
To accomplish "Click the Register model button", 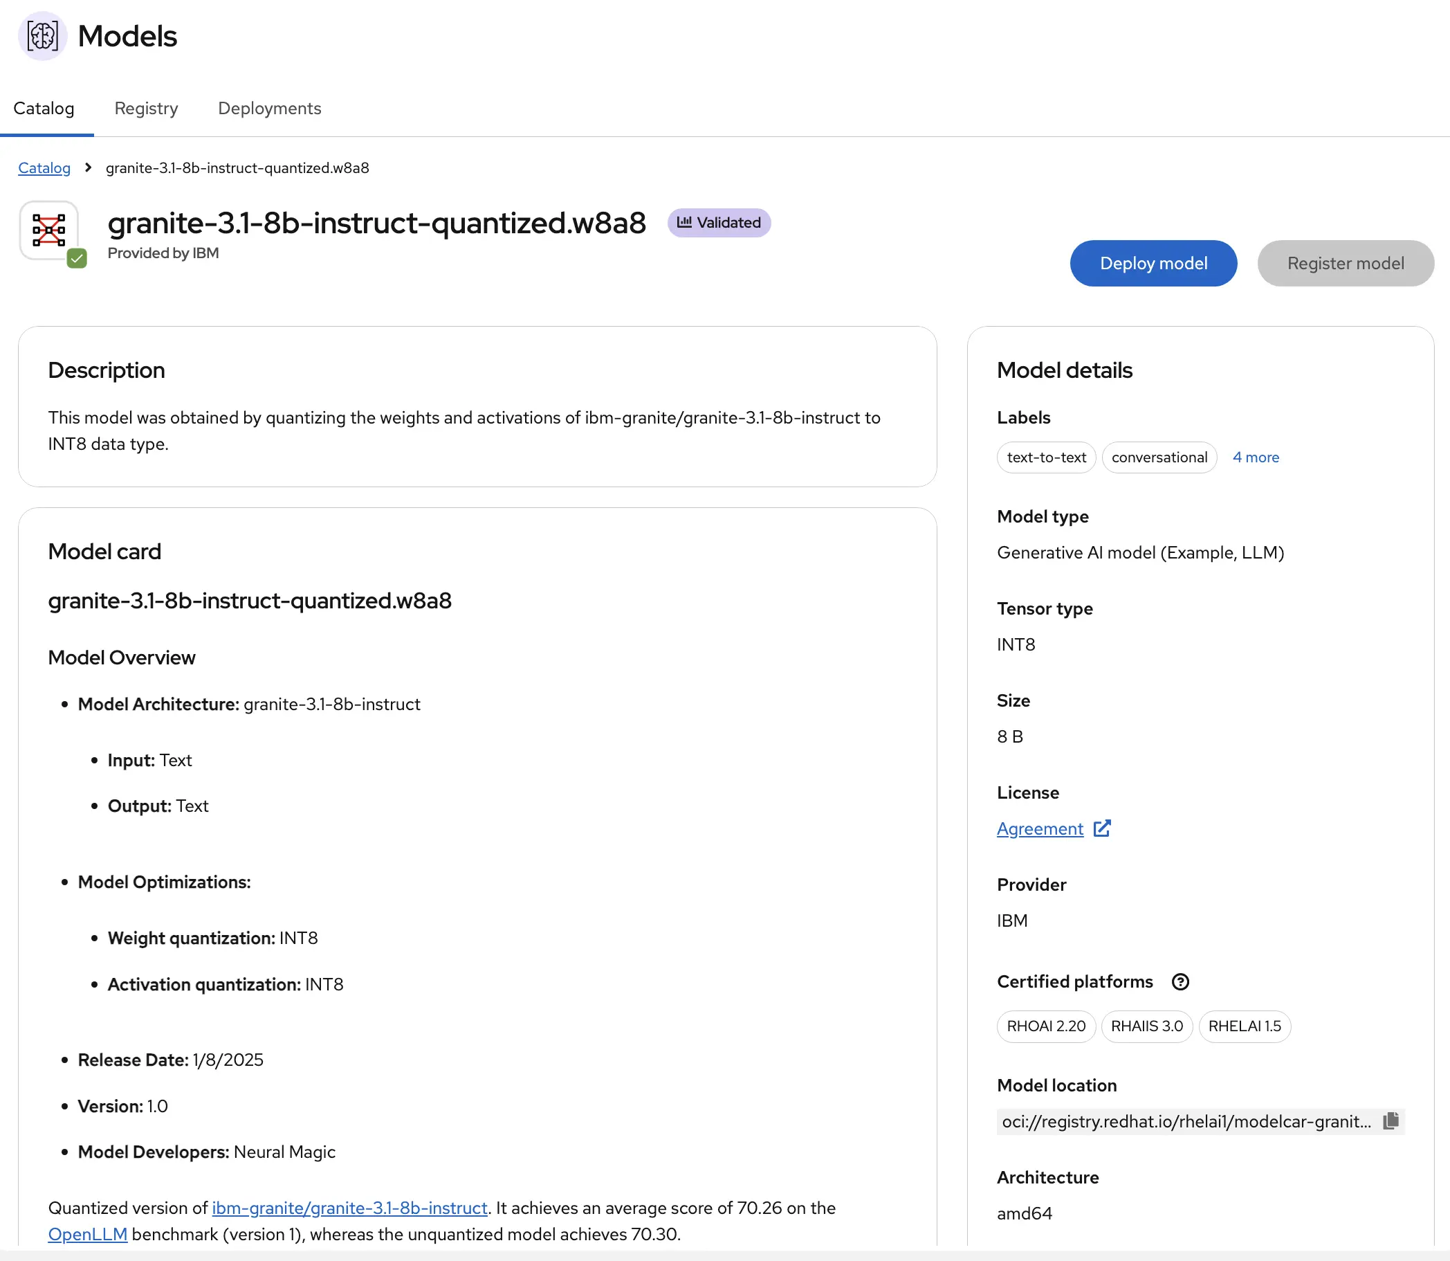I will [x=1346, y=263].
